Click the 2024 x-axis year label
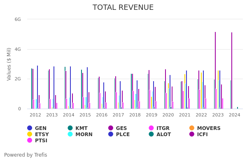The image size is (247, 164). click(x=234, y=115)
